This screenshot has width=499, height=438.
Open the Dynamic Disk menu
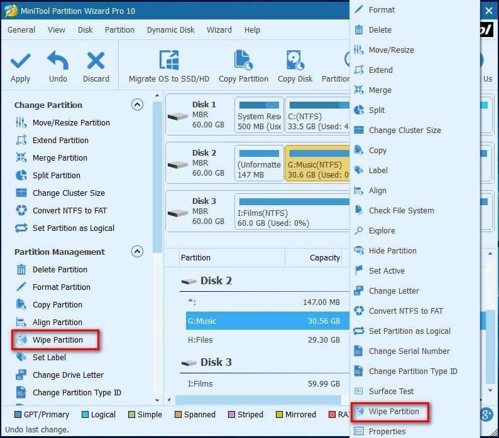coord(170,30)
